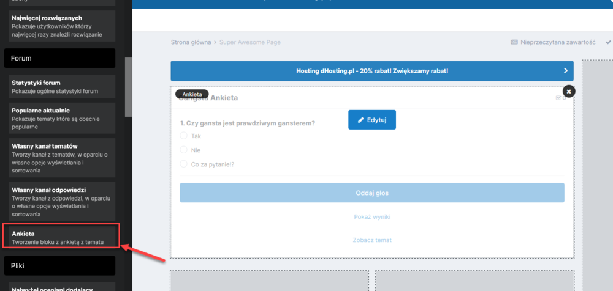The height and width of the screenshot is (291, 613).
Task: Open the 'Strona główna' breadcrumb link
Action: 190,42
